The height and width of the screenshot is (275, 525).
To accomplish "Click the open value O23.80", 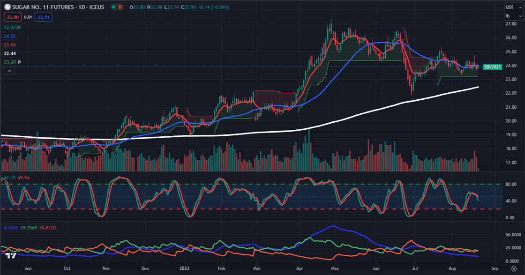I will pyautogui.click(x=137, y=7).
